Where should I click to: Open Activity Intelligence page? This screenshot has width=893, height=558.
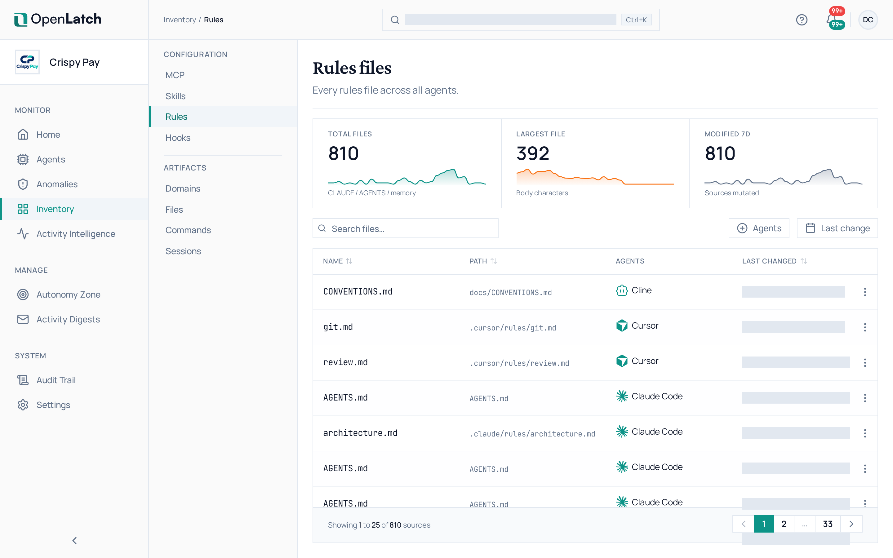click(x=74, y=234)
